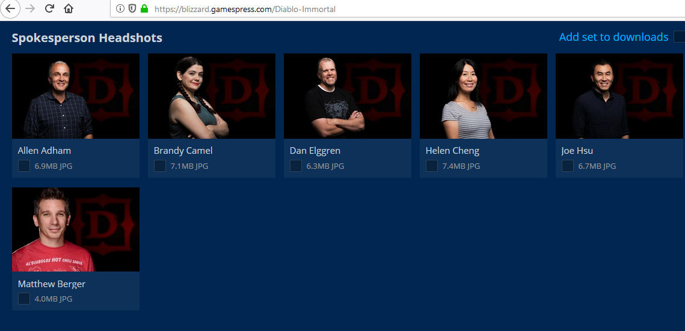The width and height of the screenshot is (685, 331).
Task: Click the 6.3MB JPG file size text
Action: tap(325, 166)
